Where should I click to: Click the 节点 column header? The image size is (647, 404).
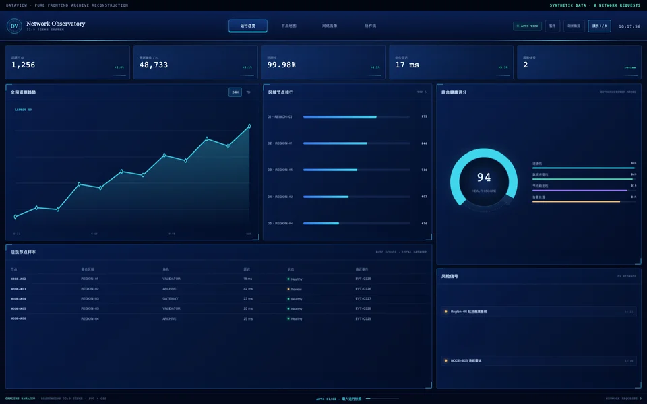point(13,269)
